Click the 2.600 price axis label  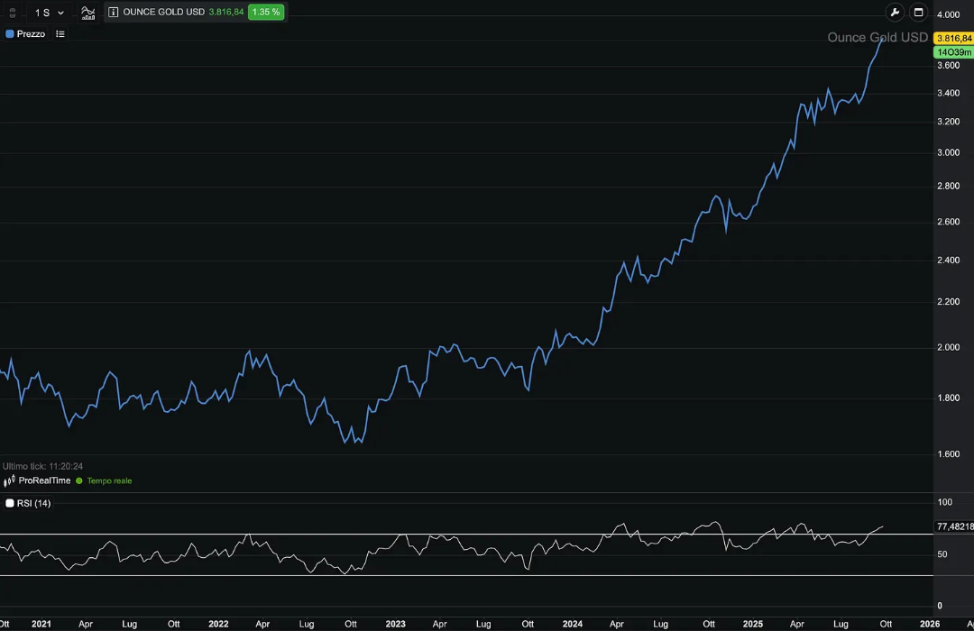pyautogui.click(x=949, y=222)
